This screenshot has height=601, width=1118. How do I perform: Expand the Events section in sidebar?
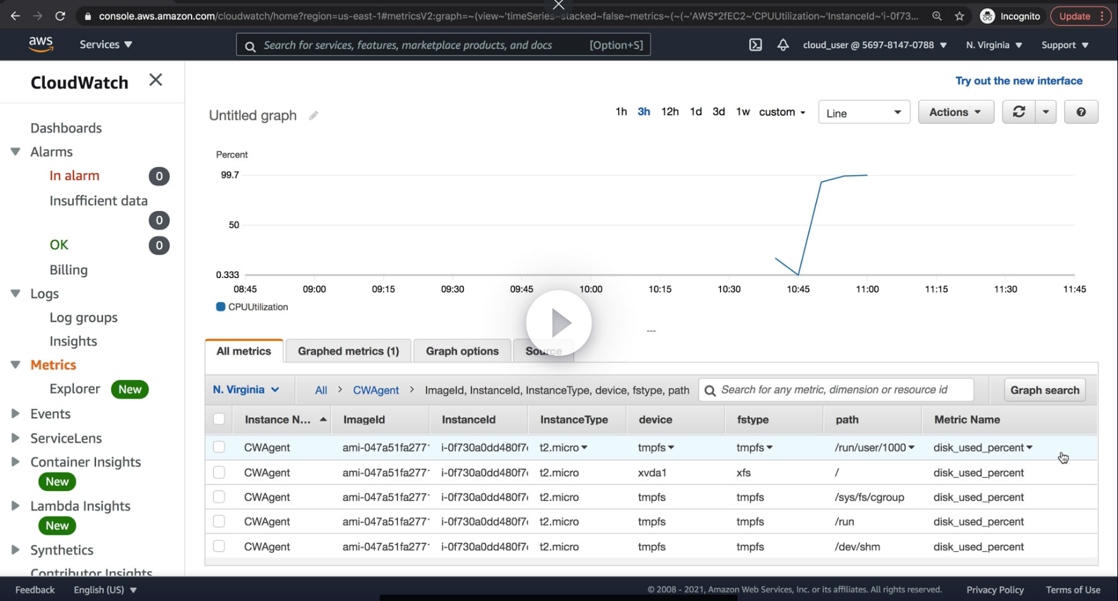(x=16, y=414)
